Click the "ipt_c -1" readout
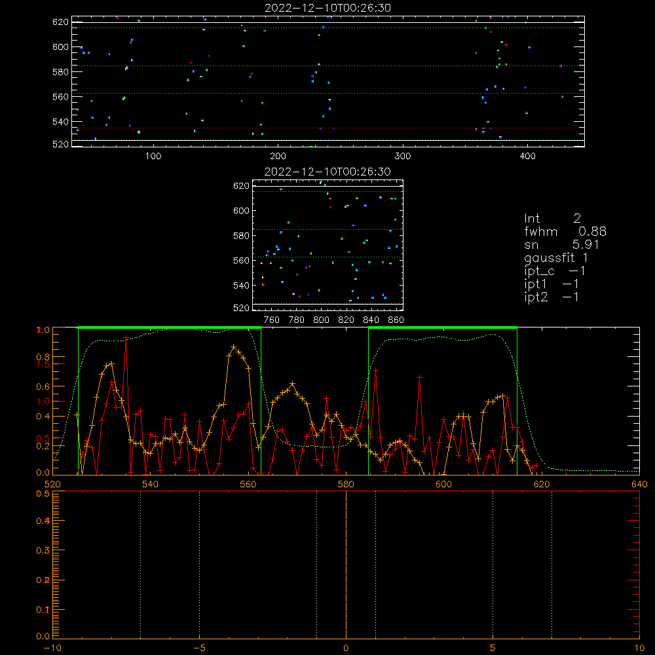The height and width of the screenshot is (655, 655). pos(555,271)
